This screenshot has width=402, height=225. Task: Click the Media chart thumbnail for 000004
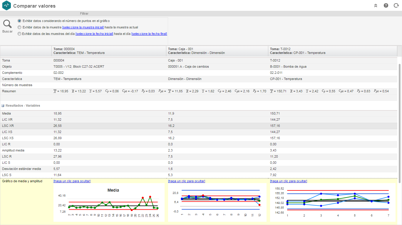[x=109, y=202]
